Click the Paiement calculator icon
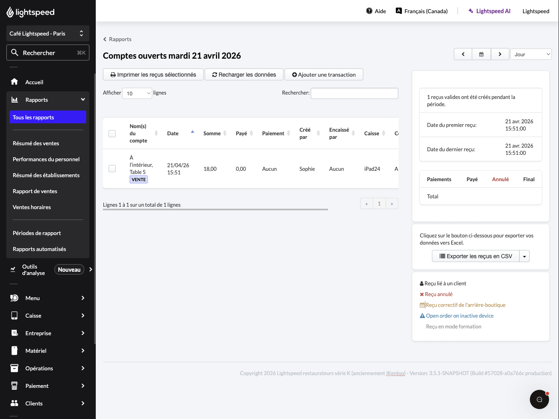Viewport: 559px width, 419px height. (14, 385)
